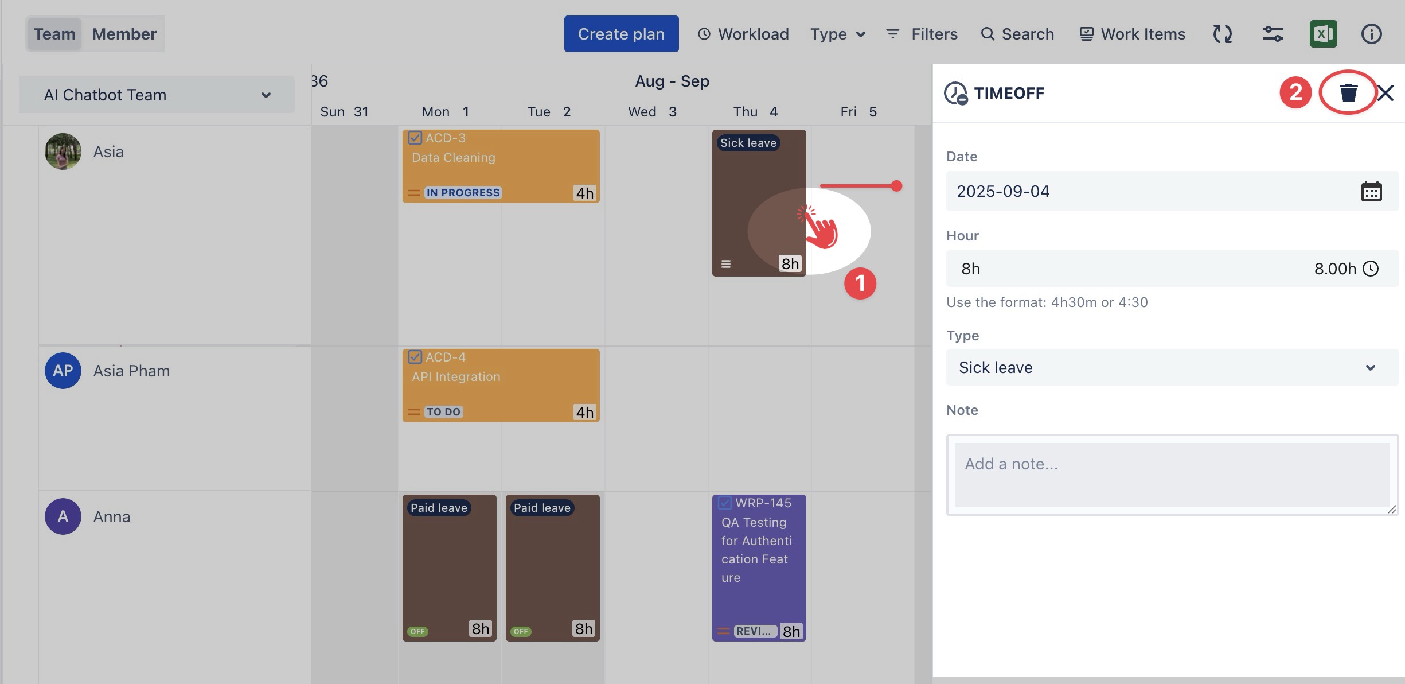This screenshot has width=1405, height=684.
Task: Switch to the Team tab
Action: [x=54, y=34]
